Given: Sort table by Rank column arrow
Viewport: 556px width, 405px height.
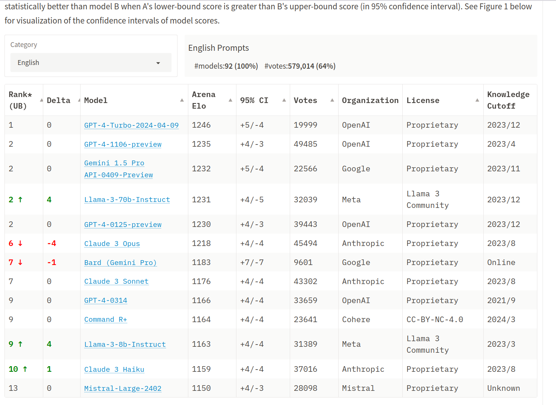Looking at the screenshot, I should click(41, 100).
